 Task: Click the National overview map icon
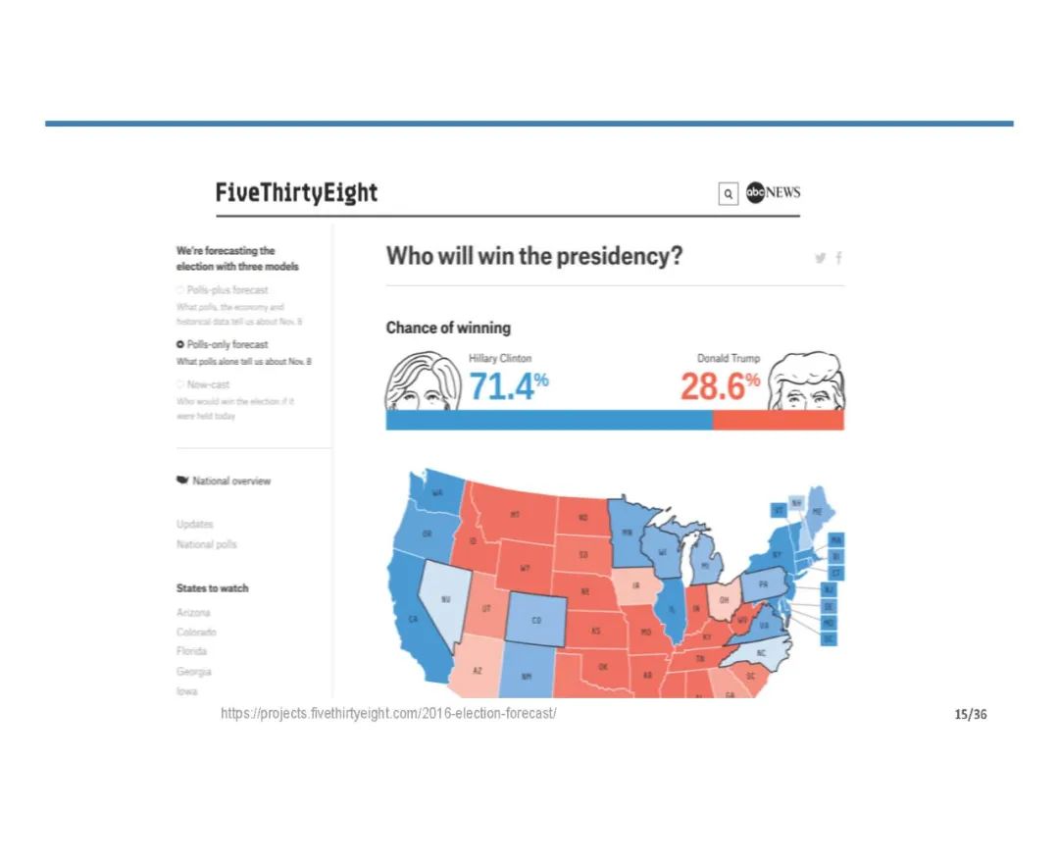click(181, 481)
